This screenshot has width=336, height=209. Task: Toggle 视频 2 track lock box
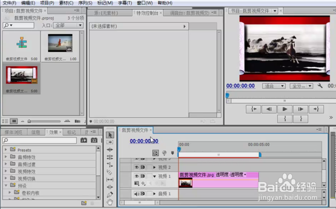[x=150, y=167]
